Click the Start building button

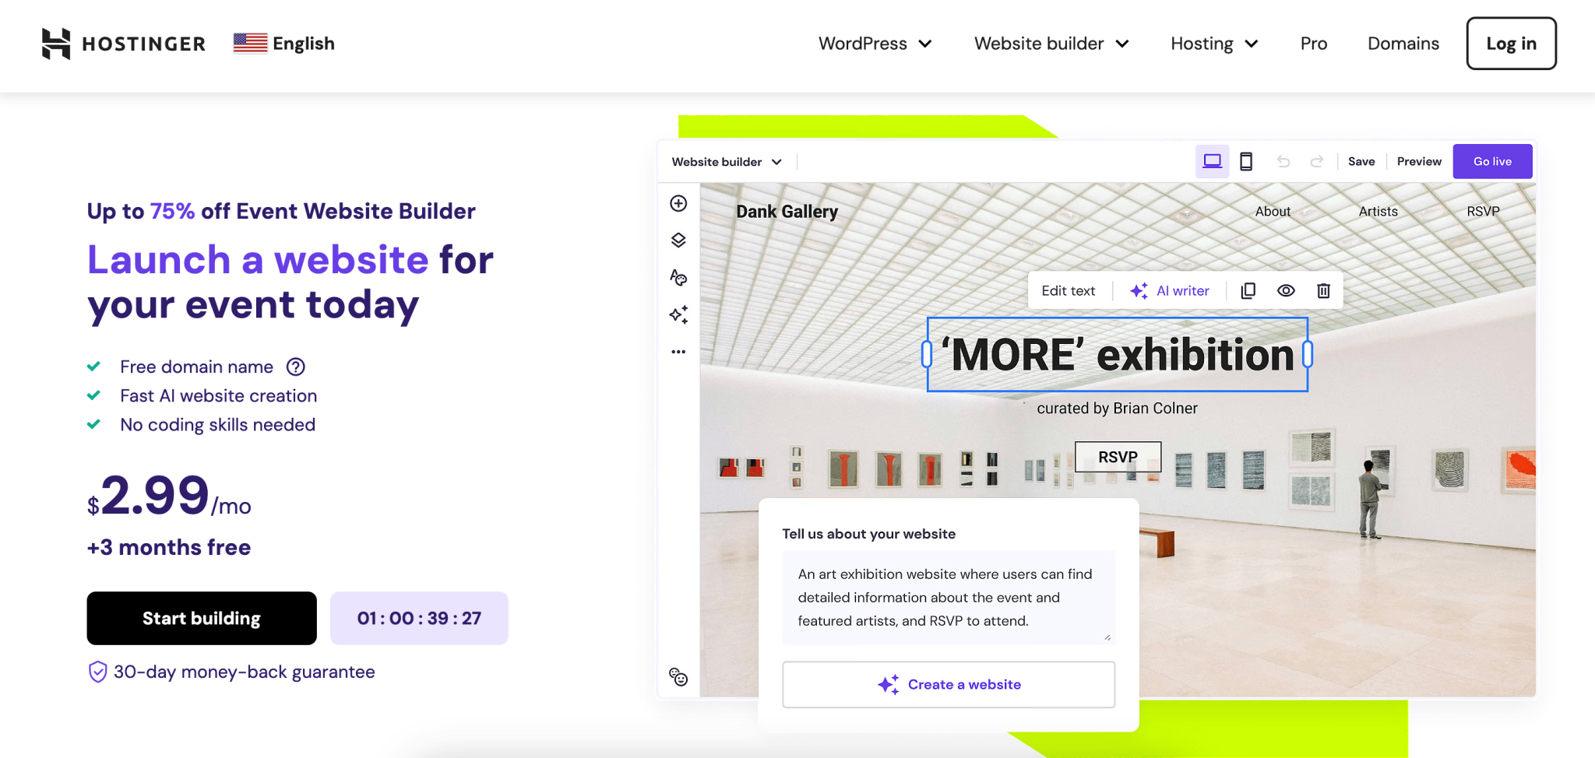point(201,618)
